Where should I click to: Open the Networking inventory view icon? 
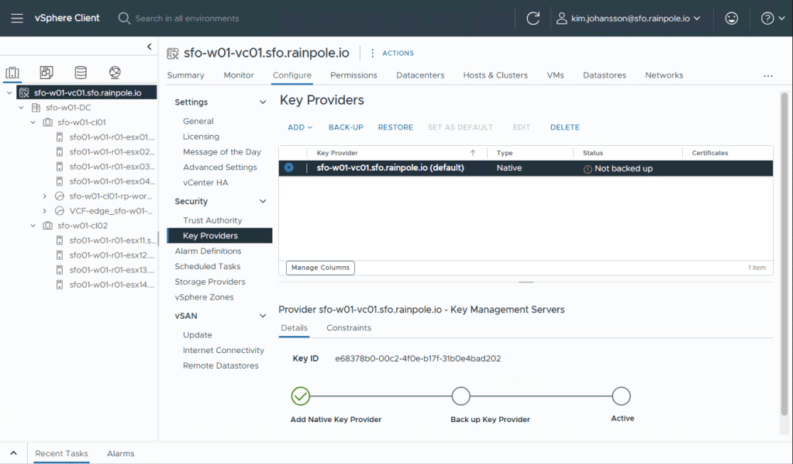point(115,73)
